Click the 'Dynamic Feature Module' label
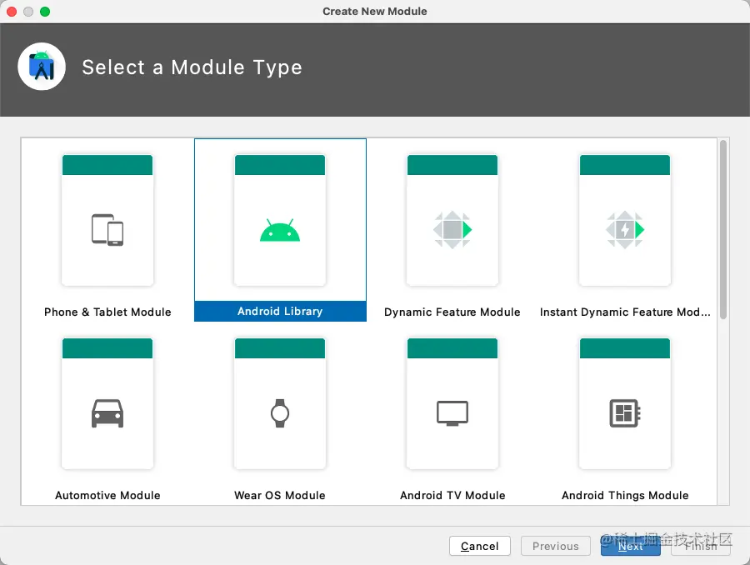The height and width of the screenshot is (565, 750). tap(452, 312)
